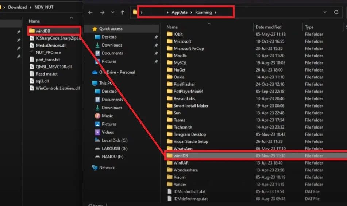
Task: Sort files by Type column header
Action: (309, 27)
